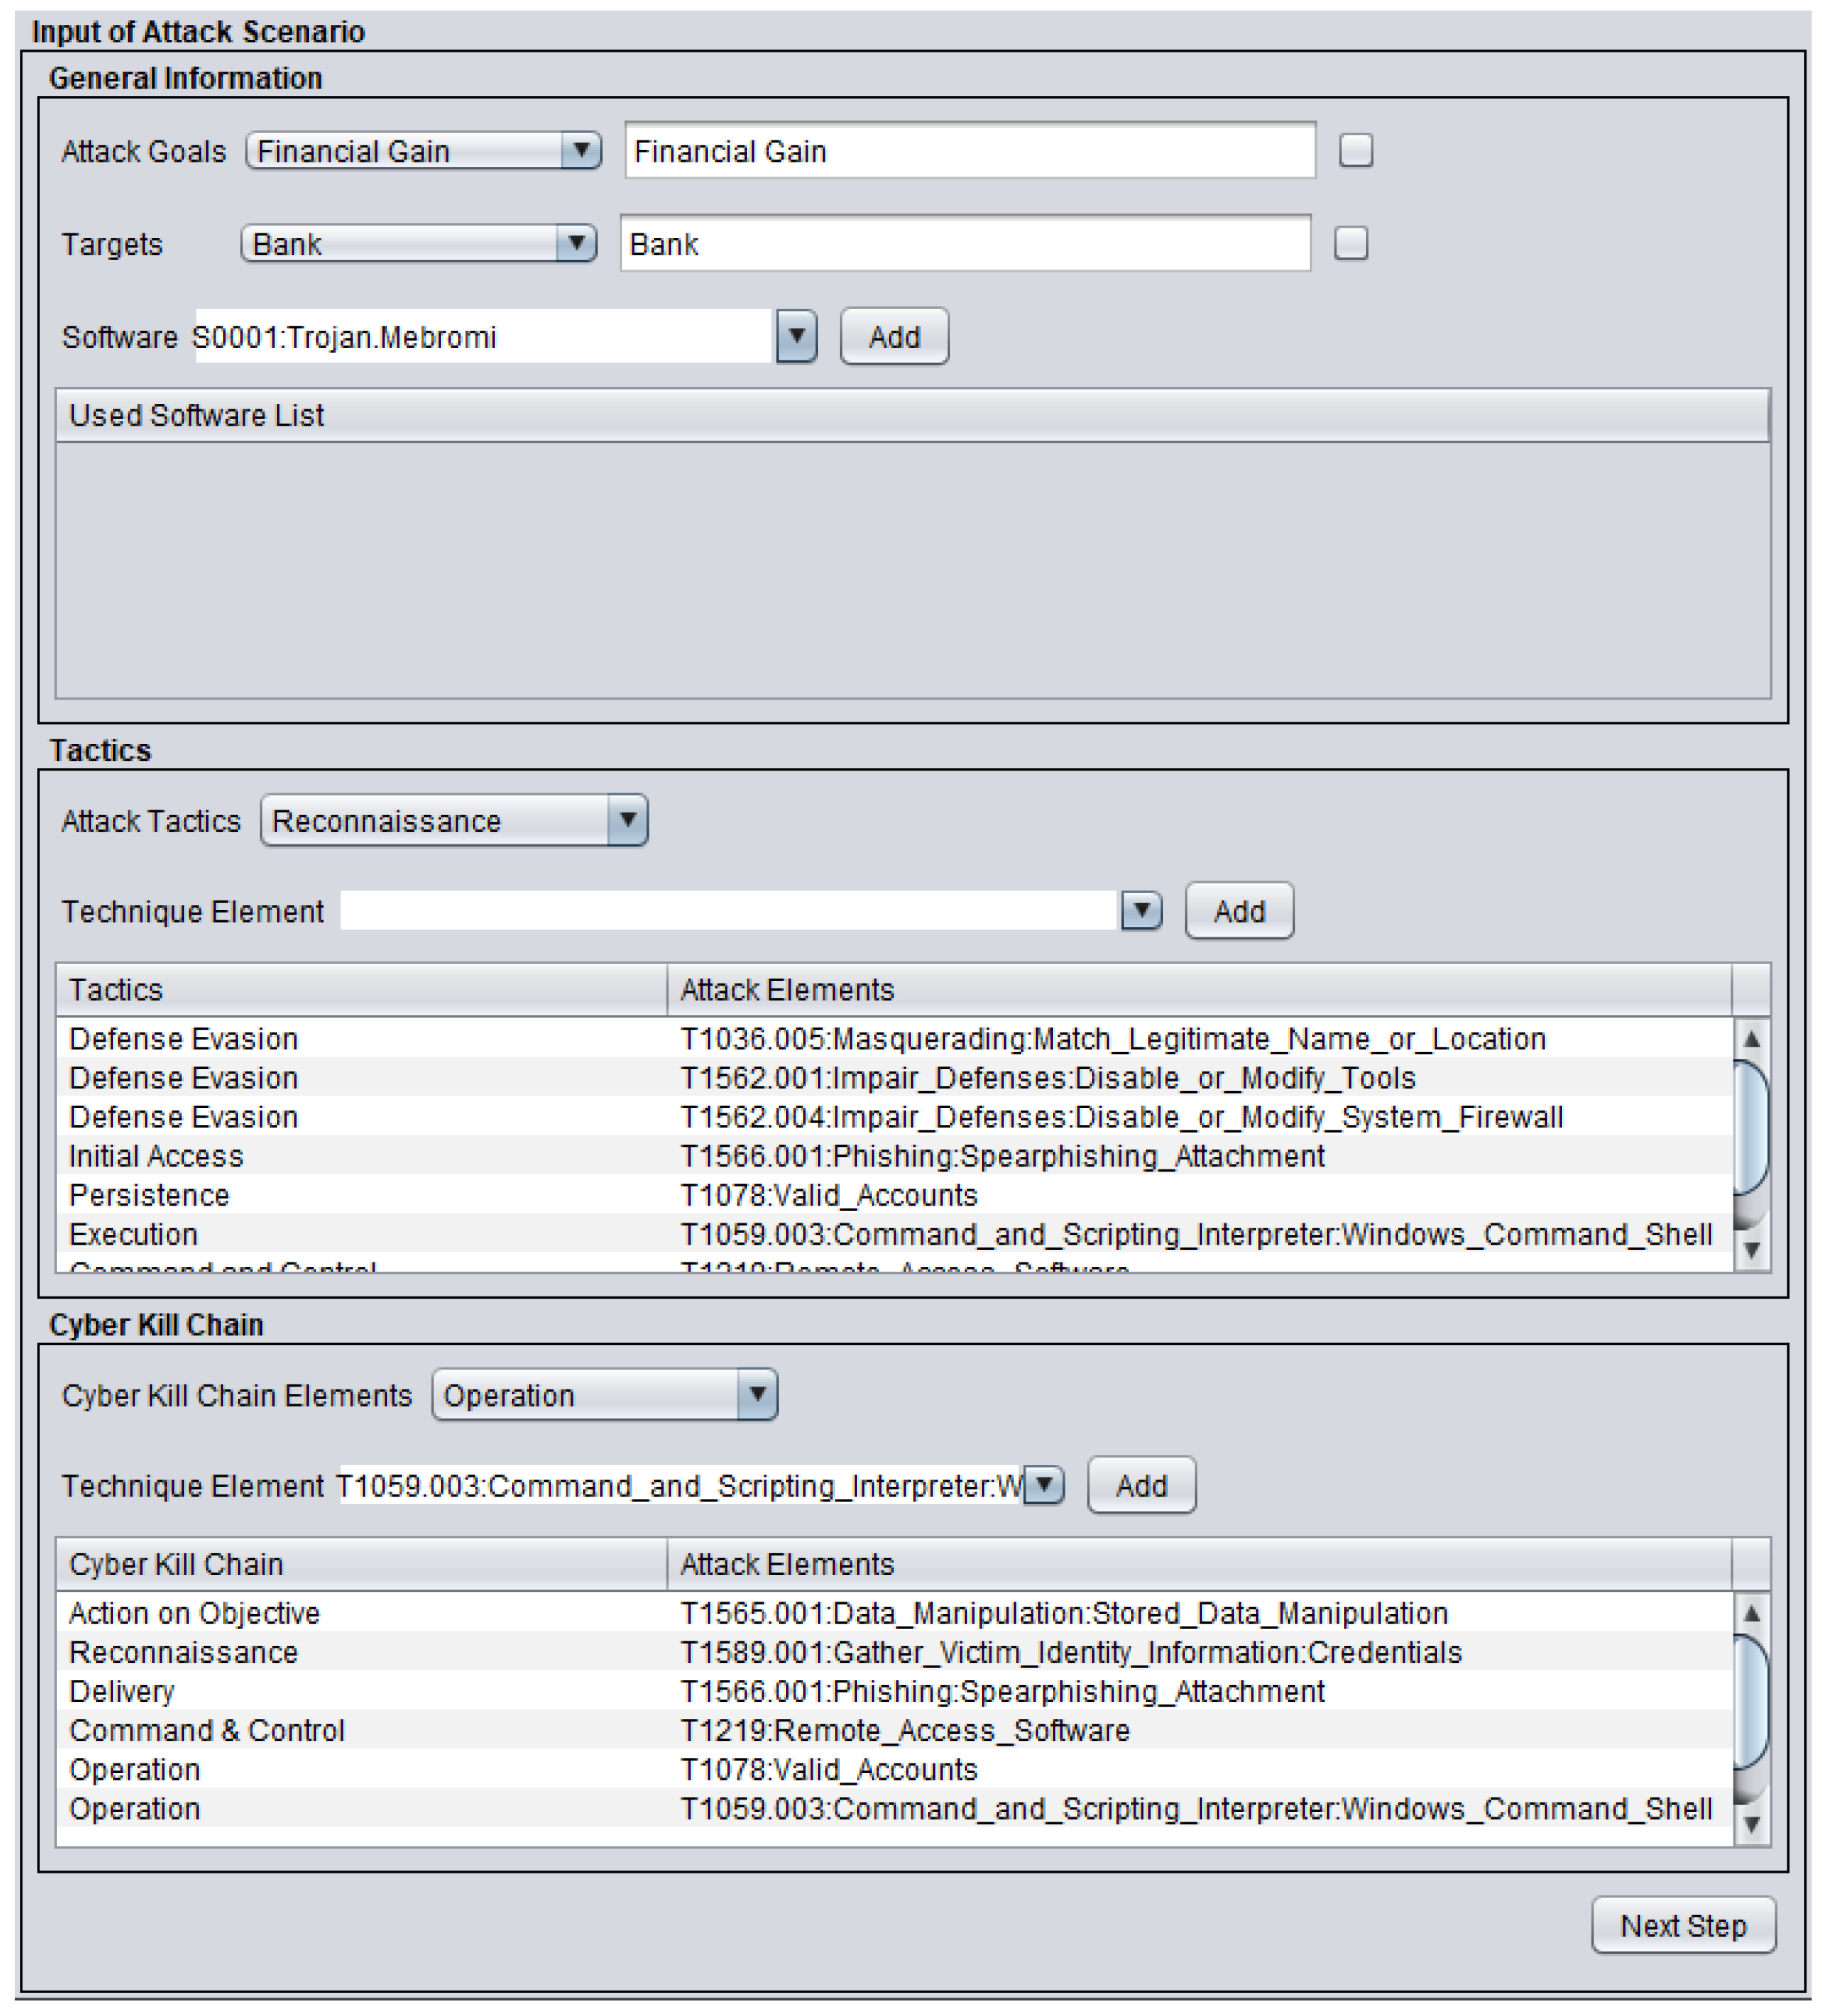Viewport: 1822px width, 2016px height.
Task: Open the Attack Tactics Reconnaissance dropdown
Action: tap(454, 821)
